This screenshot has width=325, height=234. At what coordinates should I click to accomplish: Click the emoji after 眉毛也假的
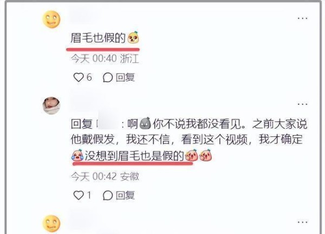tap(133, 37)
